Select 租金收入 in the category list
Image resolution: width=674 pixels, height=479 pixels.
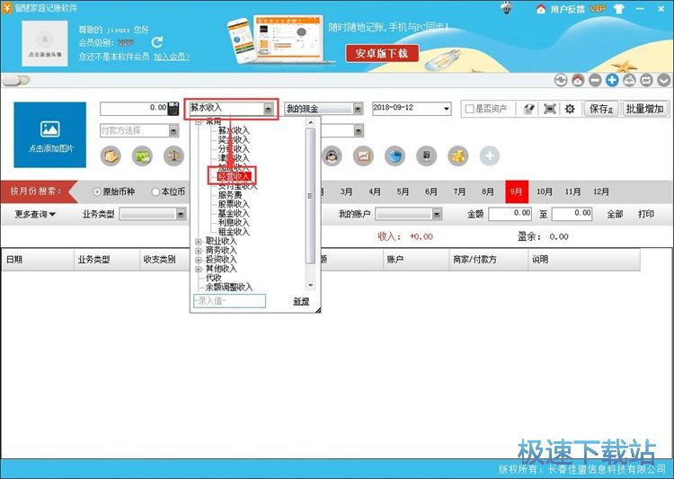[x=234, y=232]
